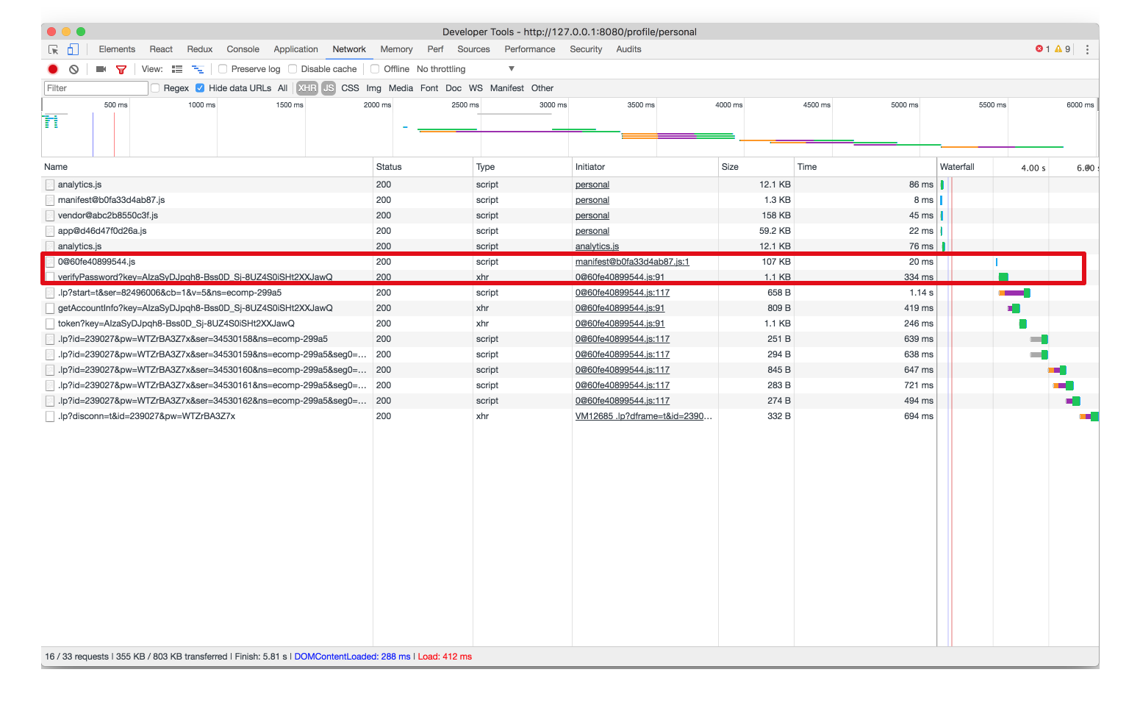Toggle the filter funnel icon
The image size is (1140, 725).
(x=121, y=69)
